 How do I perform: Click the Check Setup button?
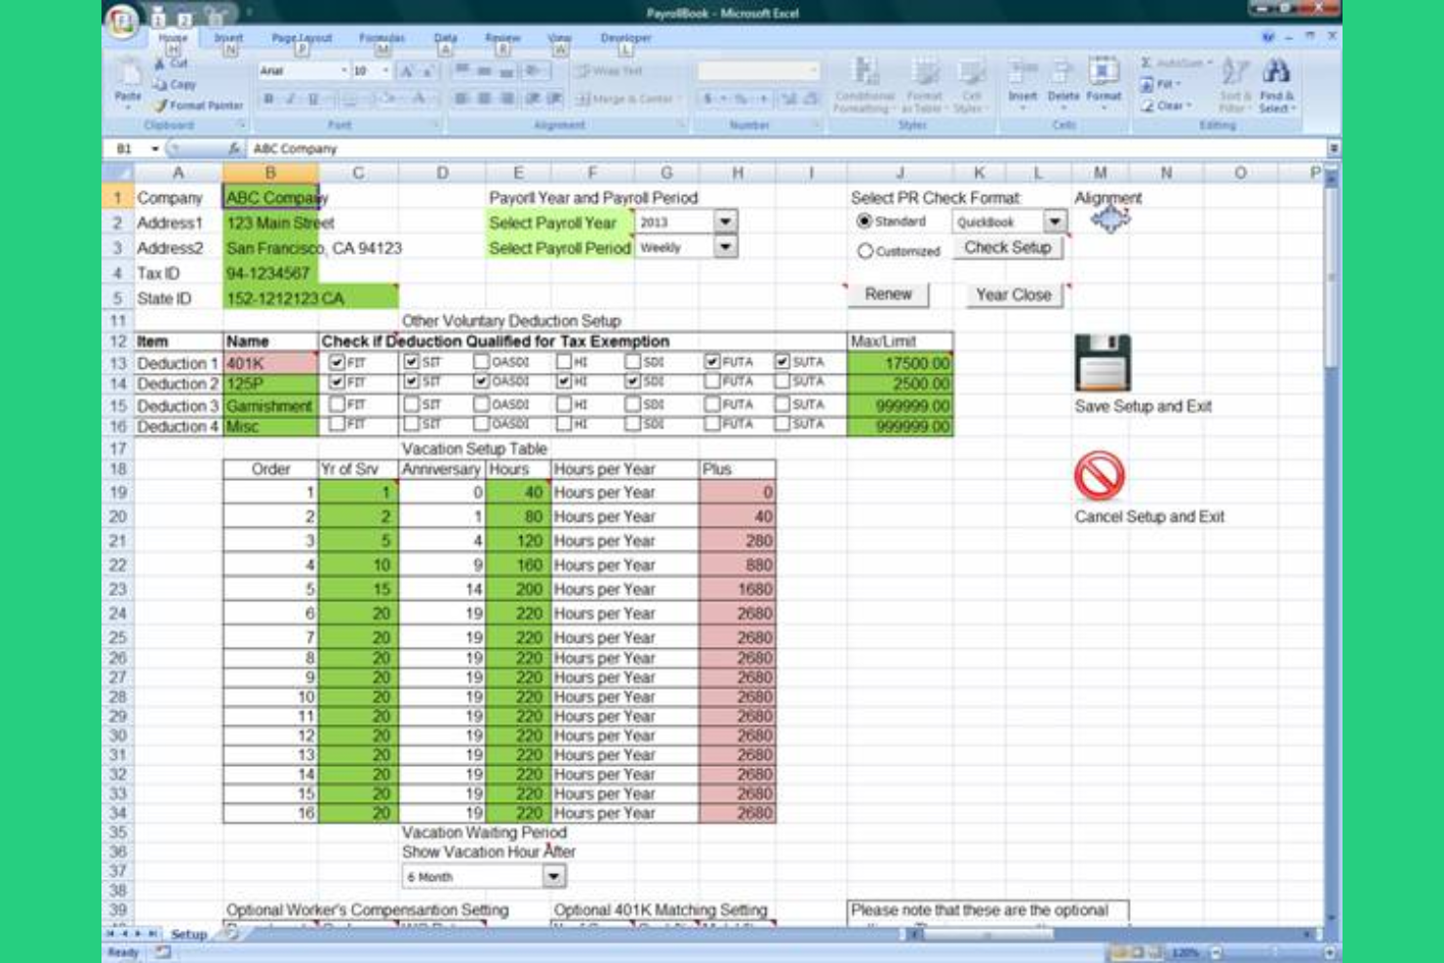point(1008,248)
